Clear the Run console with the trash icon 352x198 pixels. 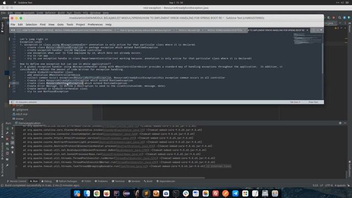(x=12, y=152)
